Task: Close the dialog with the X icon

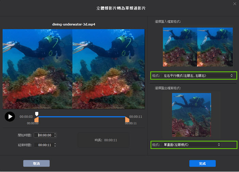Action: (x=235, y=4)
